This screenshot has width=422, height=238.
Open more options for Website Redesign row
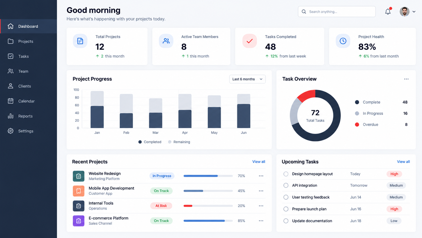[x=261, y=176]
